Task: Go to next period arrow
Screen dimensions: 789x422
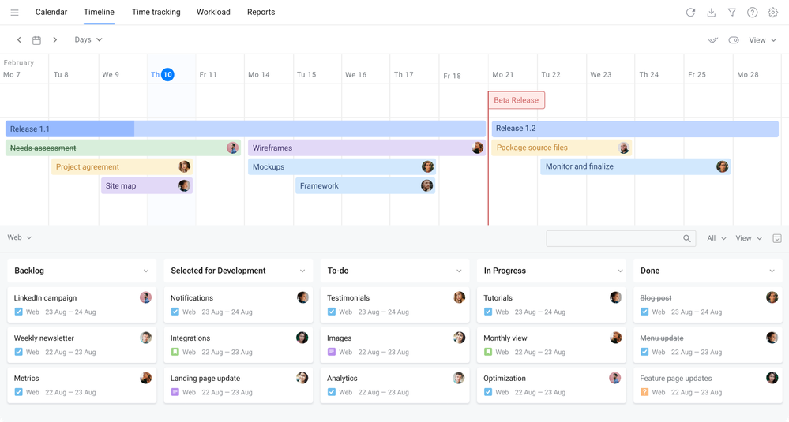Action: point(54,39)
